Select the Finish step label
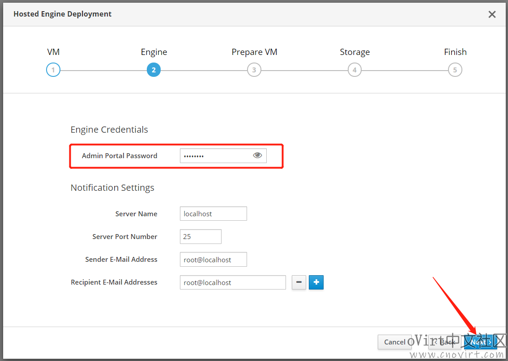The width and height of the screenshot is (508, 361). pyautogui.click(x=455, y=52)
